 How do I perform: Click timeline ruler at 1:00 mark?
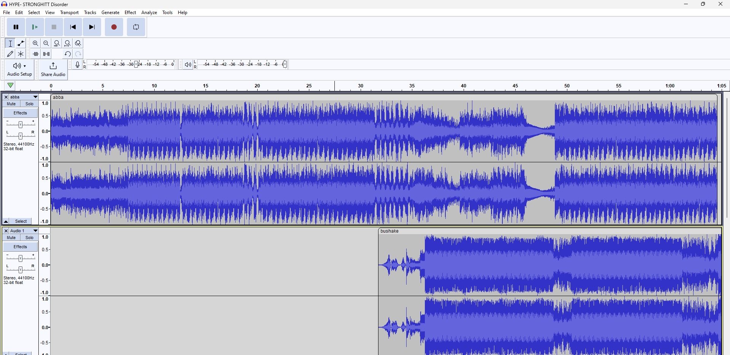[x=670, y=86]
